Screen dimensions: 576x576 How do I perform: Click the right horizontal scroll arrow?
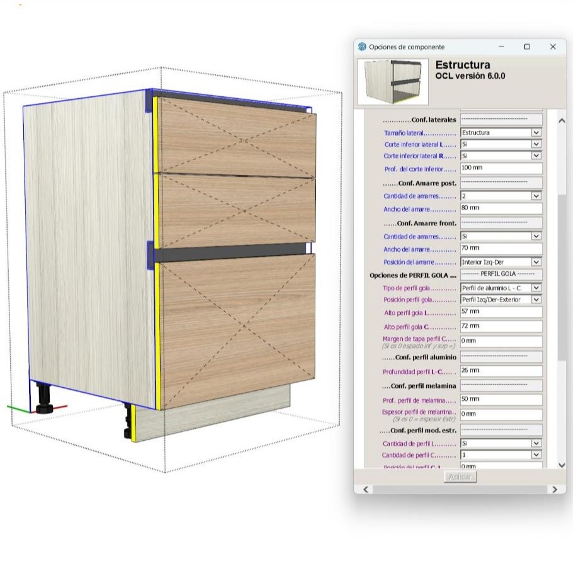point(555,489)
